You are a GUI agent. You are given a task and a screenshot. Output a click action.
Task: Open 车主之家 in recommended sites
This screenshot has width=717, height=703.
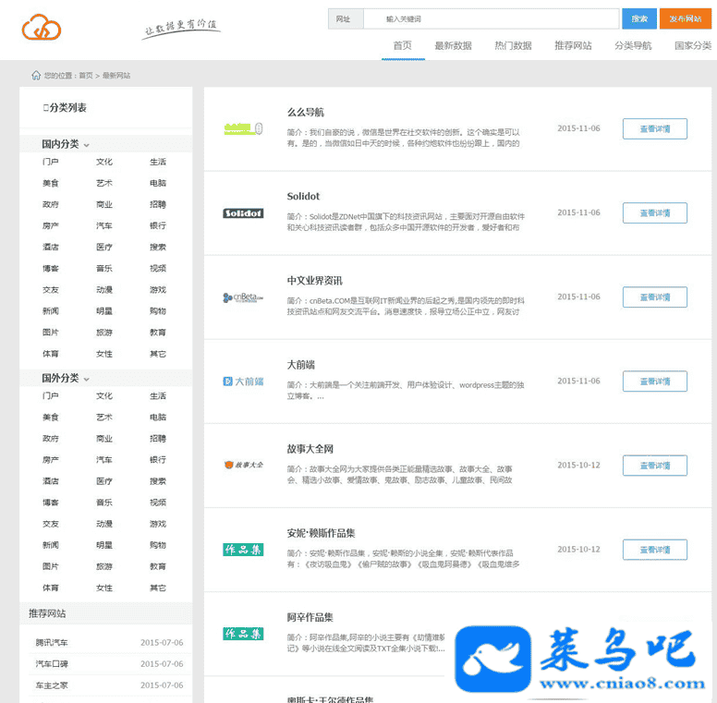pyautogui.click(x=52, y=685)
